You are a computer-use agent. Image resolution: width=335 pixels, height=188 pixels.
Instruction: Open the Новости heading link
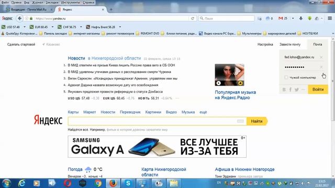[x=76, y=58]
